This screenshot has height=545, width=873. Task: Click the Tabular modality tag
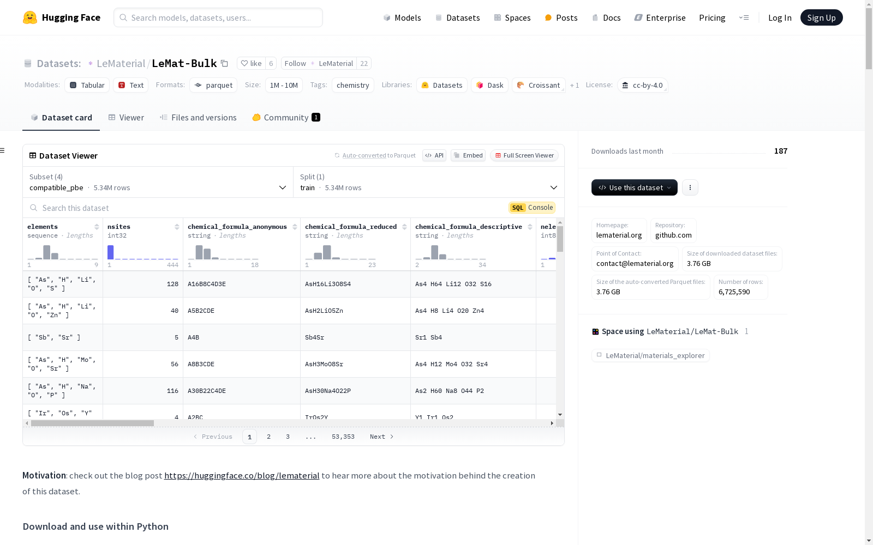pos(87,85)
